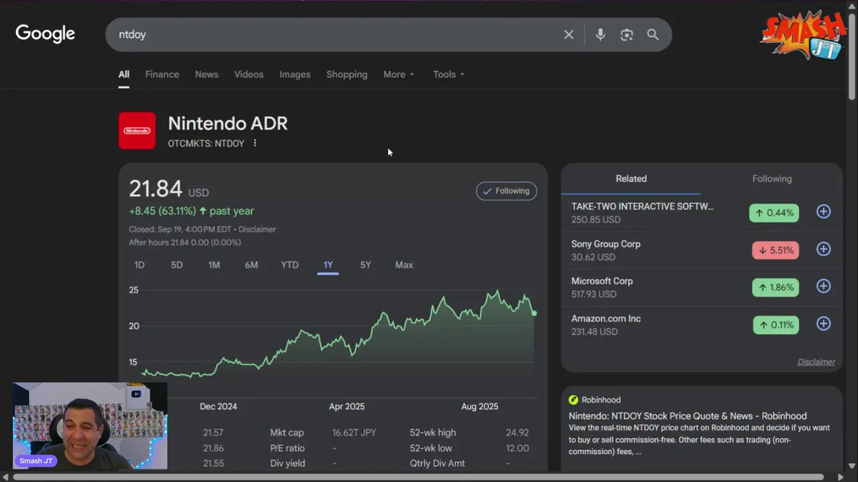The image size is (858, 482).
Task: Click the Mkt cap value 16.62T JPY
Action: pyautogui.click(x=354, y=432)
